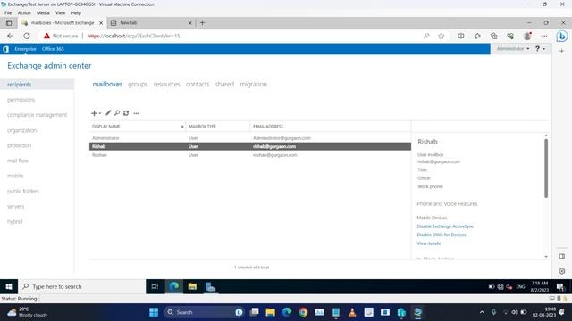This screenshot has width=572, height=321.
Task: Open mobile in the left navigation
Action: click(15, 176)
